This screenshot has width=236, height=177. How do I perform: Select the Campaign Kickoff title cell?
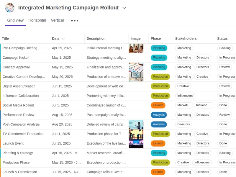point(17,58)
